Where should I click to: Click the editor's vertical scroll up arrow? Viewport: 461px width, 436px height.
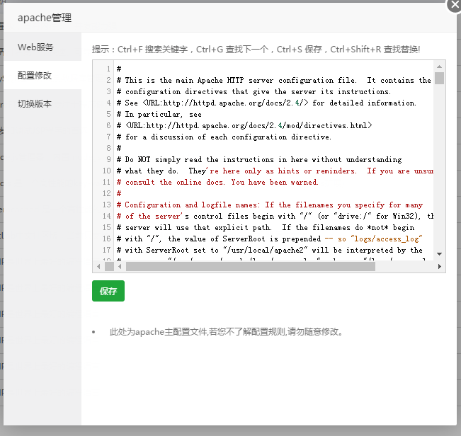coord(439,67)
